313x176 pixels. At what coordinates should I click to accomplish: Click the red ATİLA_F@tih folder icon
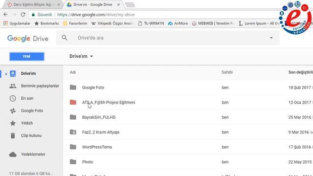pos(73,102)
